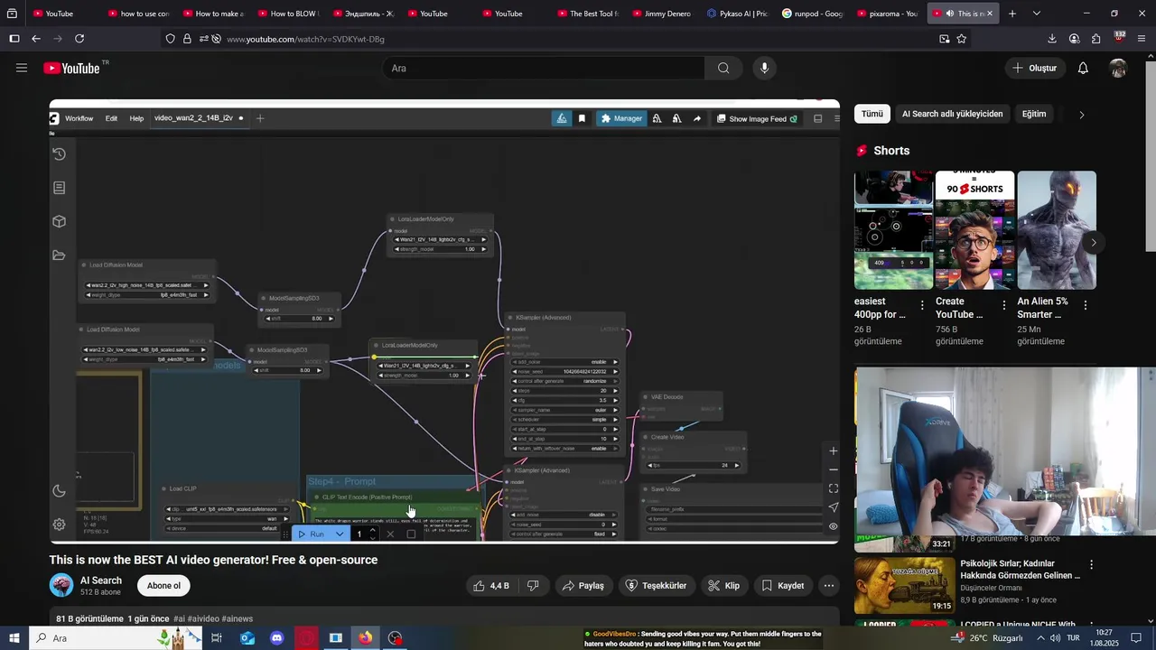
Task: Reload page with browser refresh icon
Action: [79, 39]
